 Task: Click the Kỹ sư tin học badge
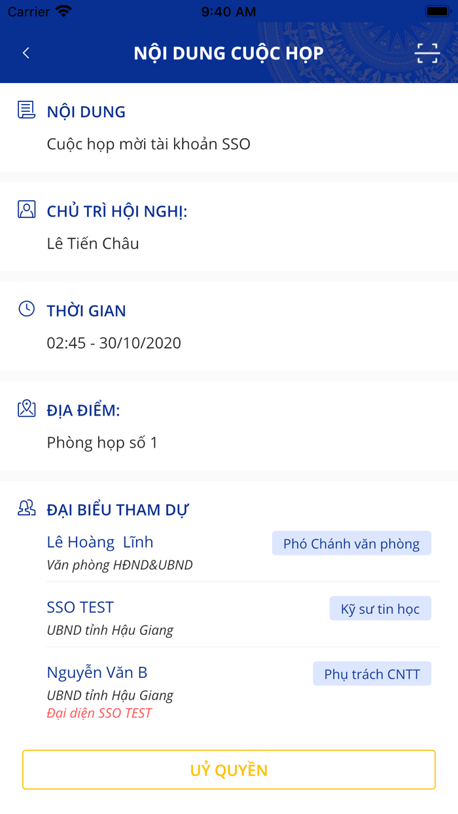(x=380, y=608)
